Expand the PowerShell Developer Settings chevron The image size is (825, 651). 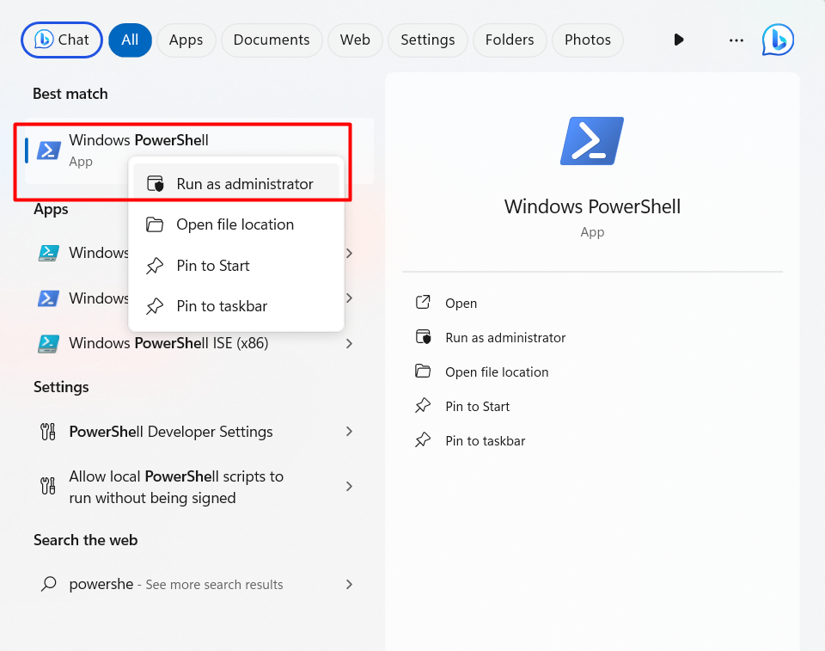coord(349,432)
